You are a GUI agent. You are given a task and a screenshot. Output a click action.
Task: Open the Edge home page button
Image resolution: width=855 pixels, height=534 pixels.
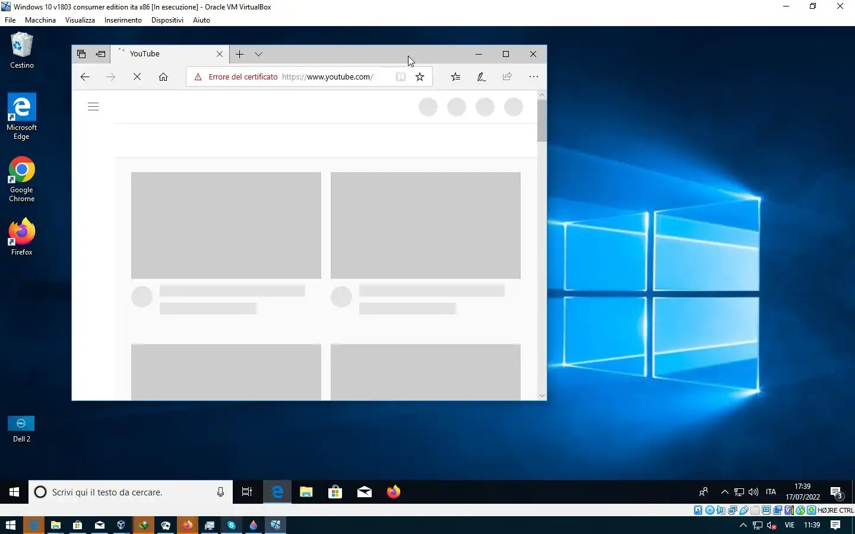[163, 77]
